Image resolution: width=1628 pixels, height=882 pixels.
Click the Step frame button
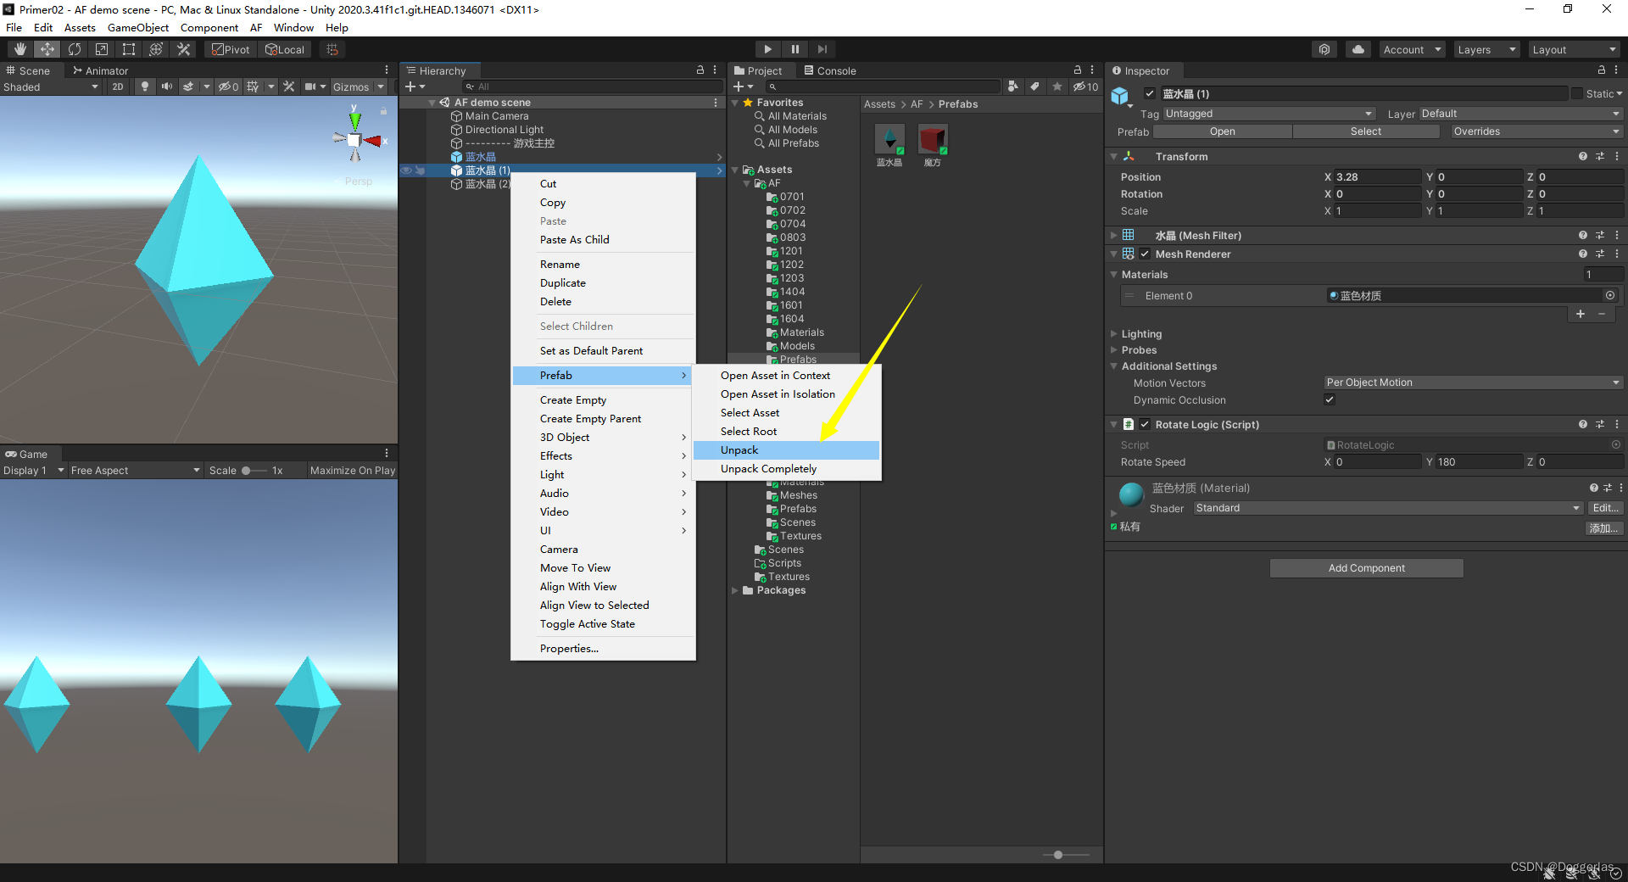pyautogui.click(x=822, y=49)
